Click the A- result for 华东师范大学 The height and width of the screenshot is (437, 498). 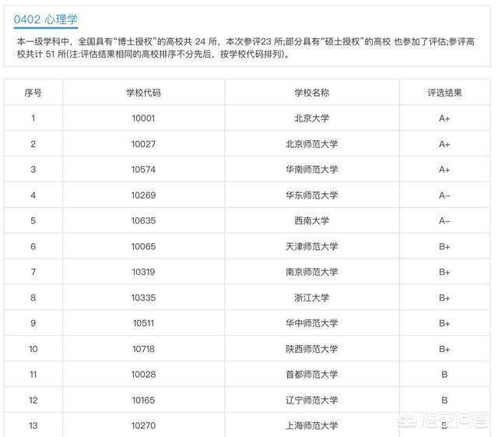click(444, 196)
